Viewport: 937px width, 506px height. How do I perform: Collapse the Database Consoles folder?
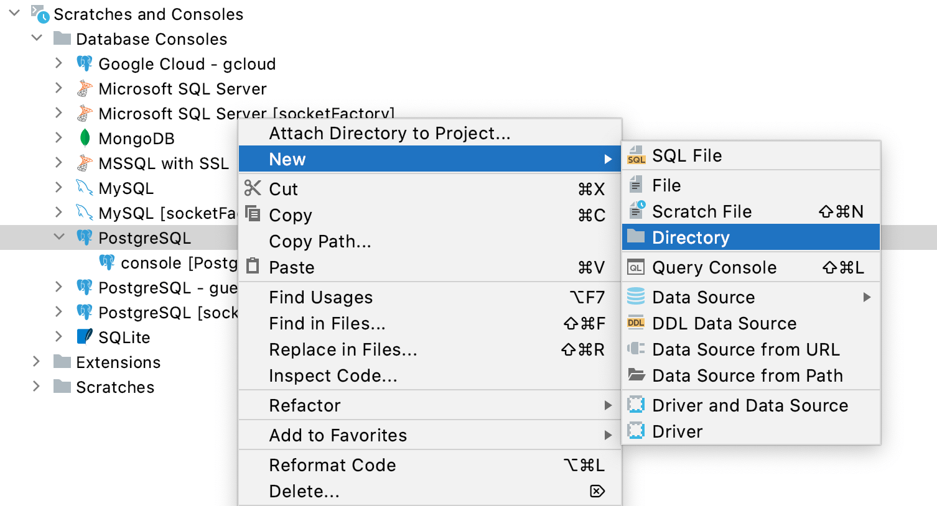[x=37, y=39]
